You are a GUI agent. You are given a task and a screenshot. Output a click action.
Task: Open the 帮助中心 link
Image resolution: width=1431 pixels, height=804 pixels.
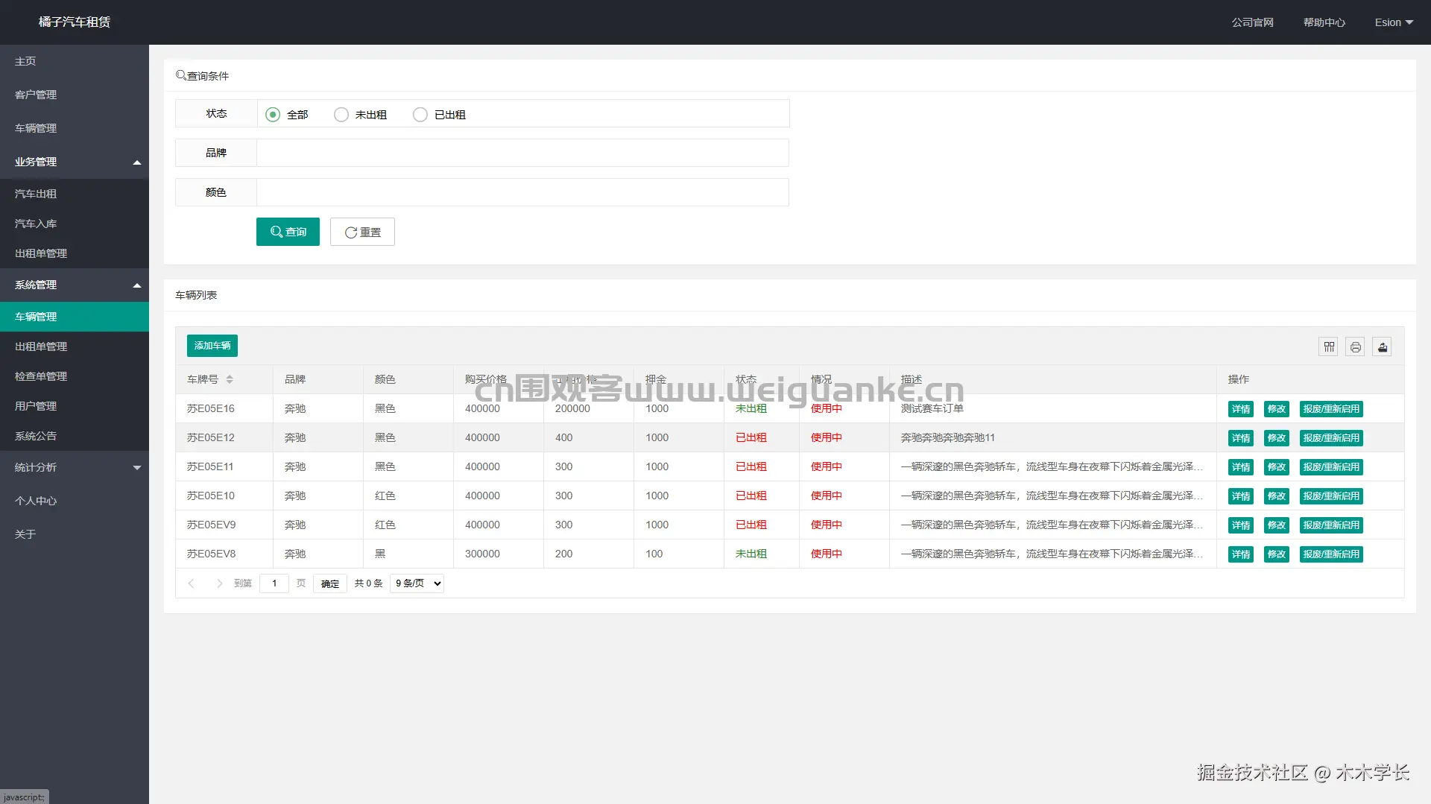coord(1324,22)
